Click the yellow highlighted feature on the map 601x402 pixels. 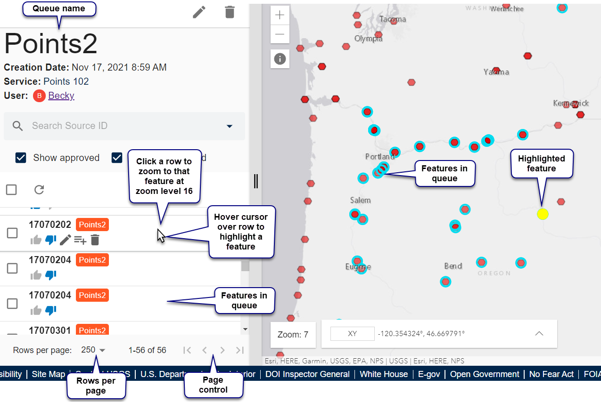[543, 214]
